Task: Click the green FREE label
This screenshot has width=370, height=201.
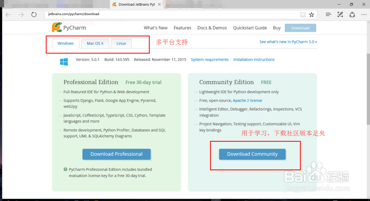Action: point(266,83)
